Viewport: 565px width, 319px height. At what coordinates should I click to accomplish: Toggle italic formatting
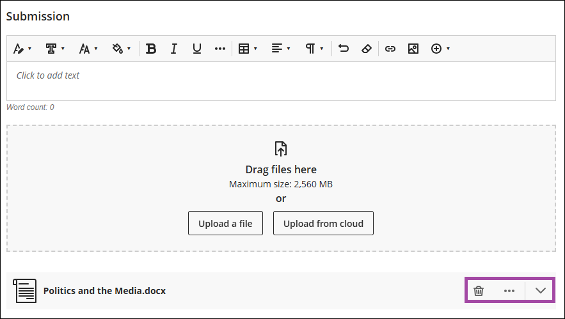click(174, 49)
